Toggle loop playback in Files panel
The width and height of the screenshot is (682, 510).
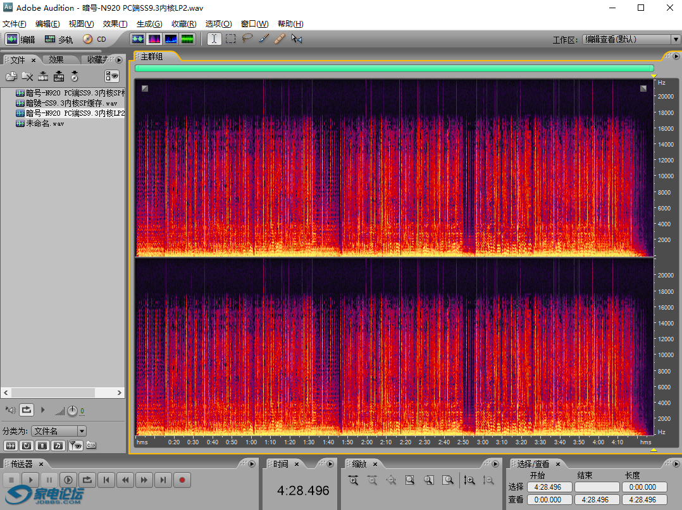click(26, 410)
